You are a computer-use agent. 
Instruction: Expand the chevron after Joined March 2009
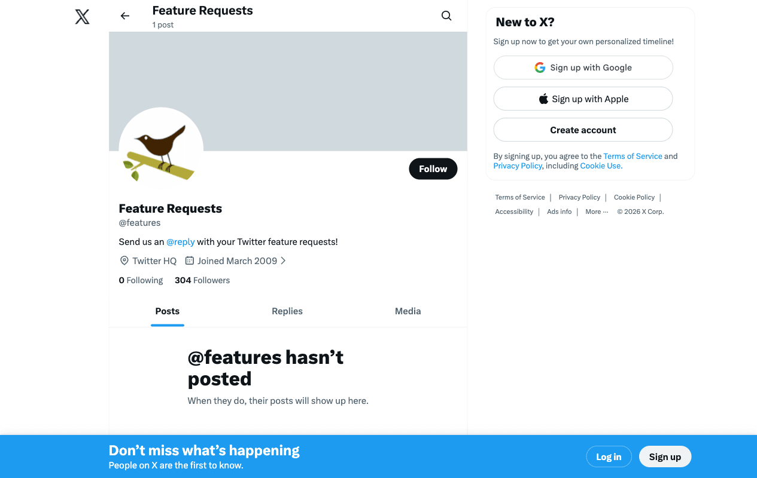[x=283, y=261]
